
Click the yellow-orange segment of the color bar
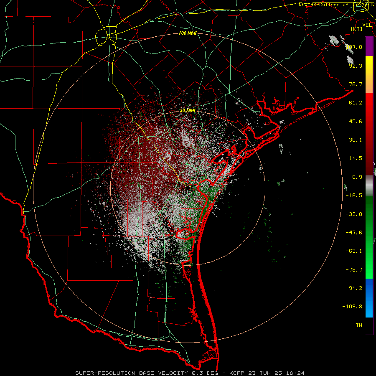(x=369, y=74)
